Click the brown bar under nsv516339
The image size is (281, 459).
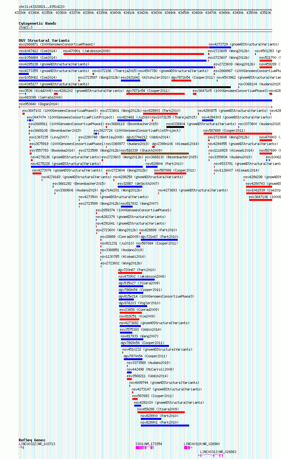point(155,154)
